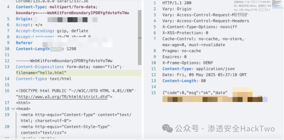This screenshot has width=284, height=140.
Task: Click the 'Referer' header name
Action: tap(24, 43)
